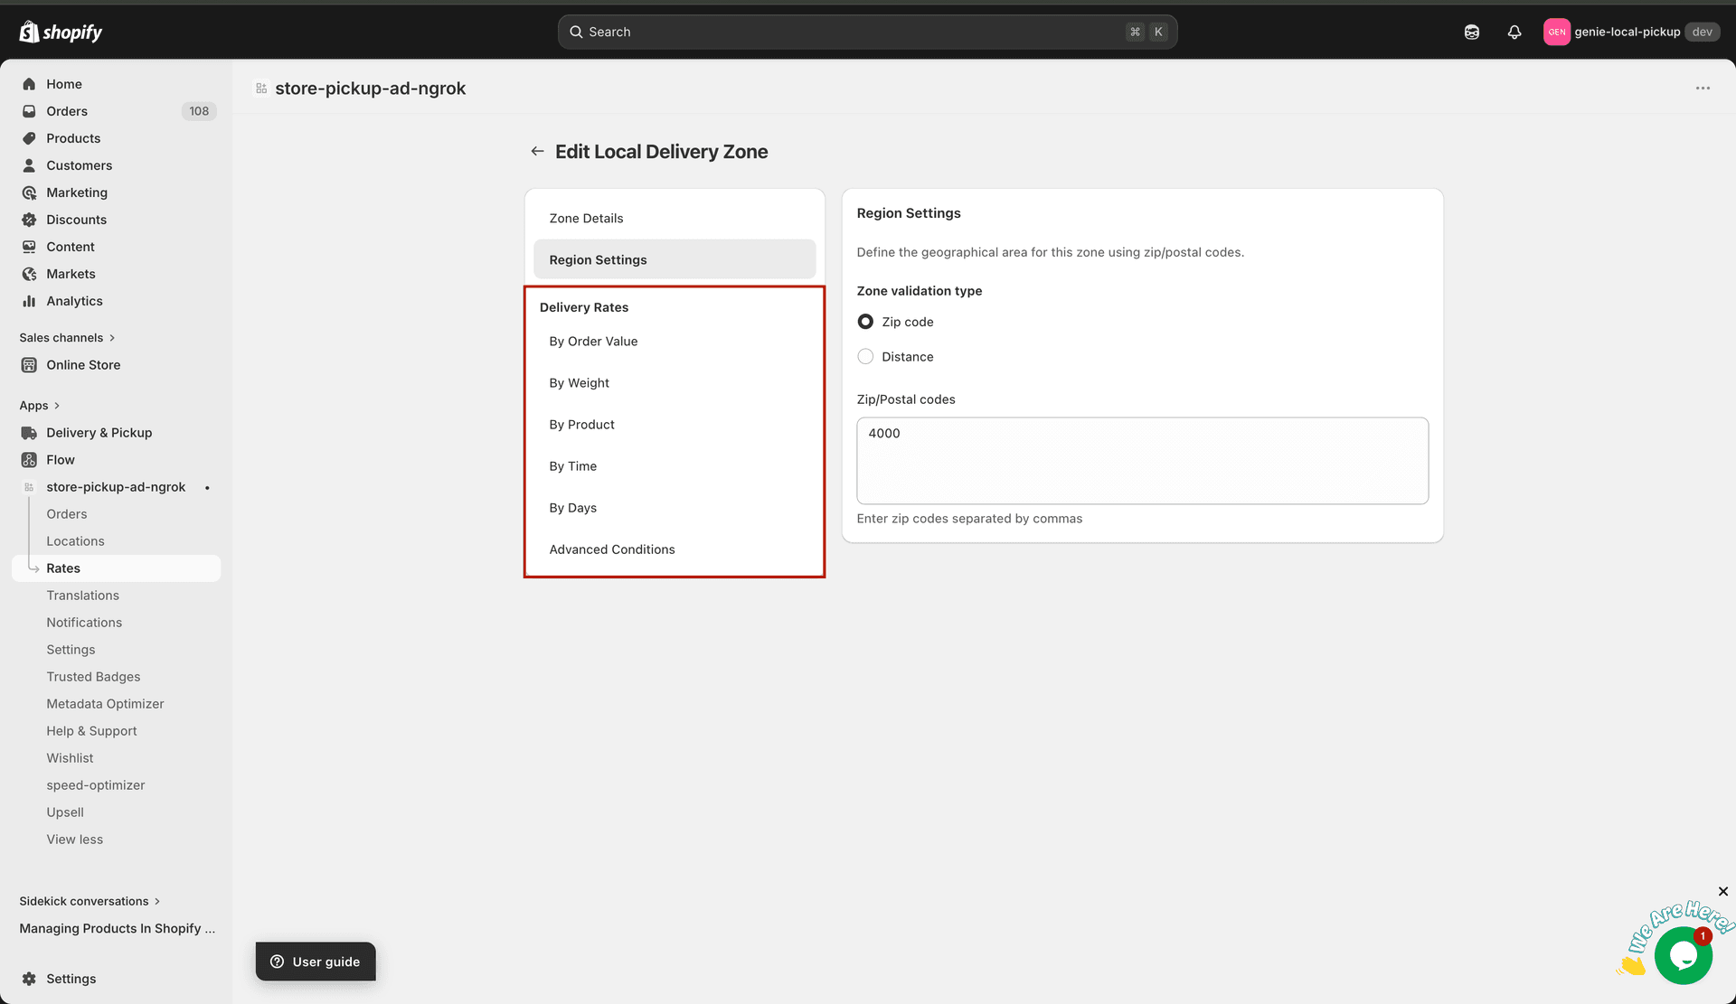
Task: Click the Flow app icon
Action: click(29, 460)
